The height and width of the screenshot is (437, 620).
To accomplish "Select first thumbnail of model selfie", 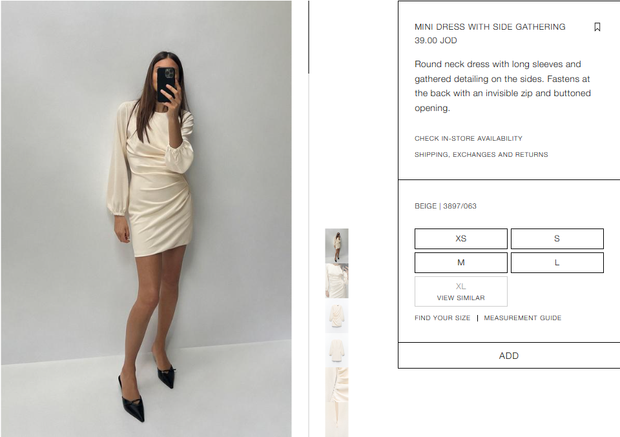I will point(337,246).
